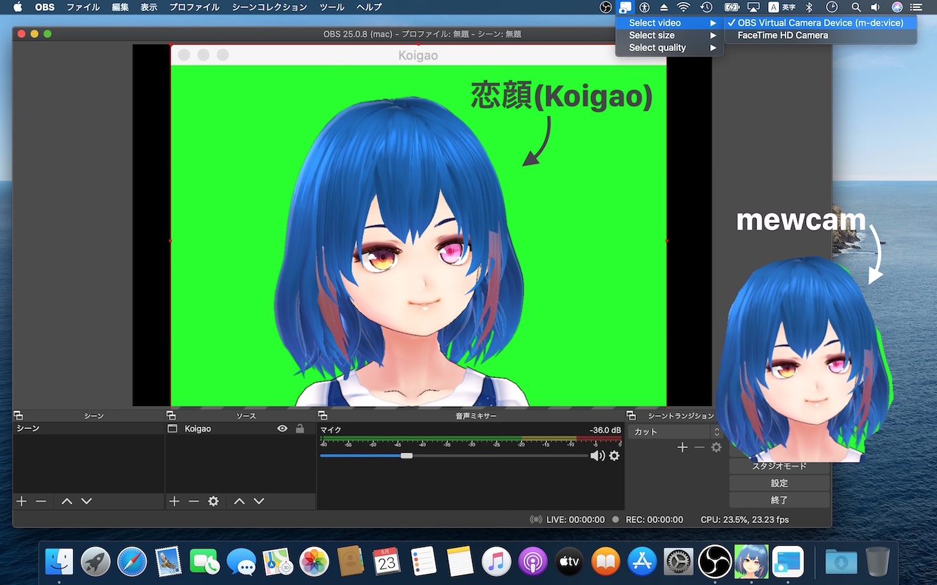The width and height of the screenshot is (937, 585).
Task: Open the Accessibility menu bar icon
Action: pos(645,7)
